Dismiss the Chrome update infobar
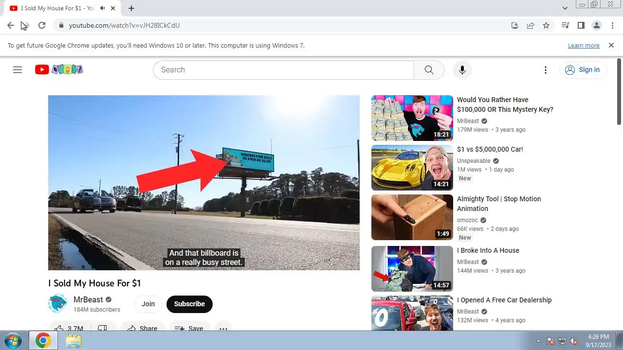 611,45
